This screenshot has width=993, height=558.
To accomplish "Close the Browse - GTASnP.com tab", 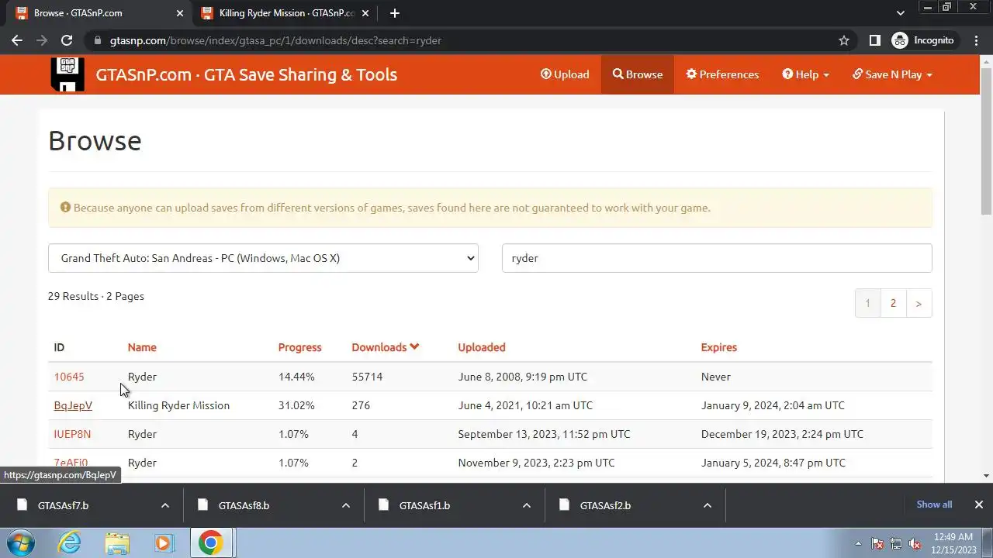I will click(179, 13).
